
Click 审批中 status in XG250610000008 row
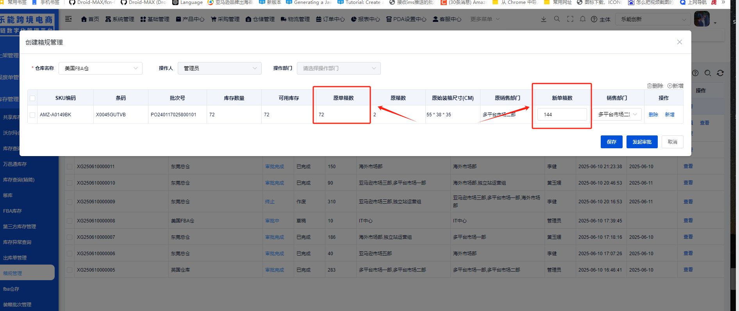[272, 221]
